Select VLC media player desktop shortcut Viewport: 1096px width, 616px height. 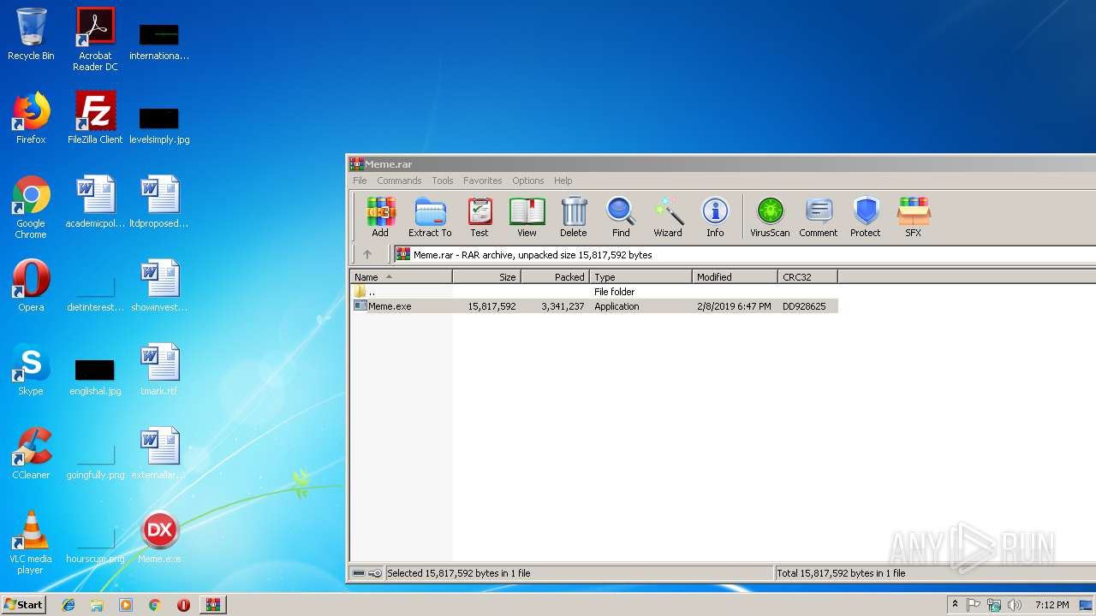coord(31,542)
